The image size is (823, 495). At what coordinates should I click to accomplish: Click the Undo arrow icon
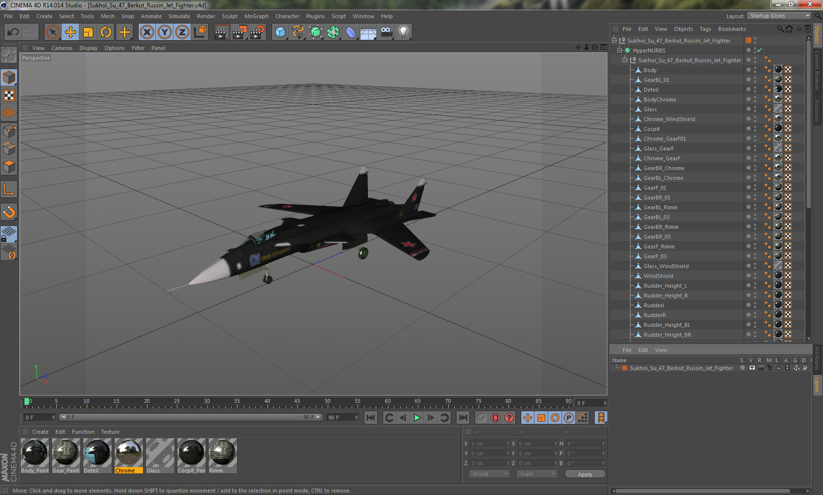click(x=13, y=32)
